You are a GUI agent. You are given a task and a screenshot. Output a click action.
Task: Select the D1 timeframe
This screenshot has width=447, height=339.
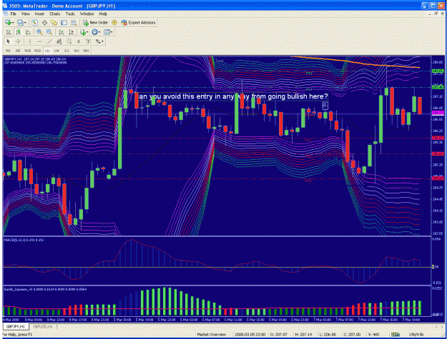point(67,51)
